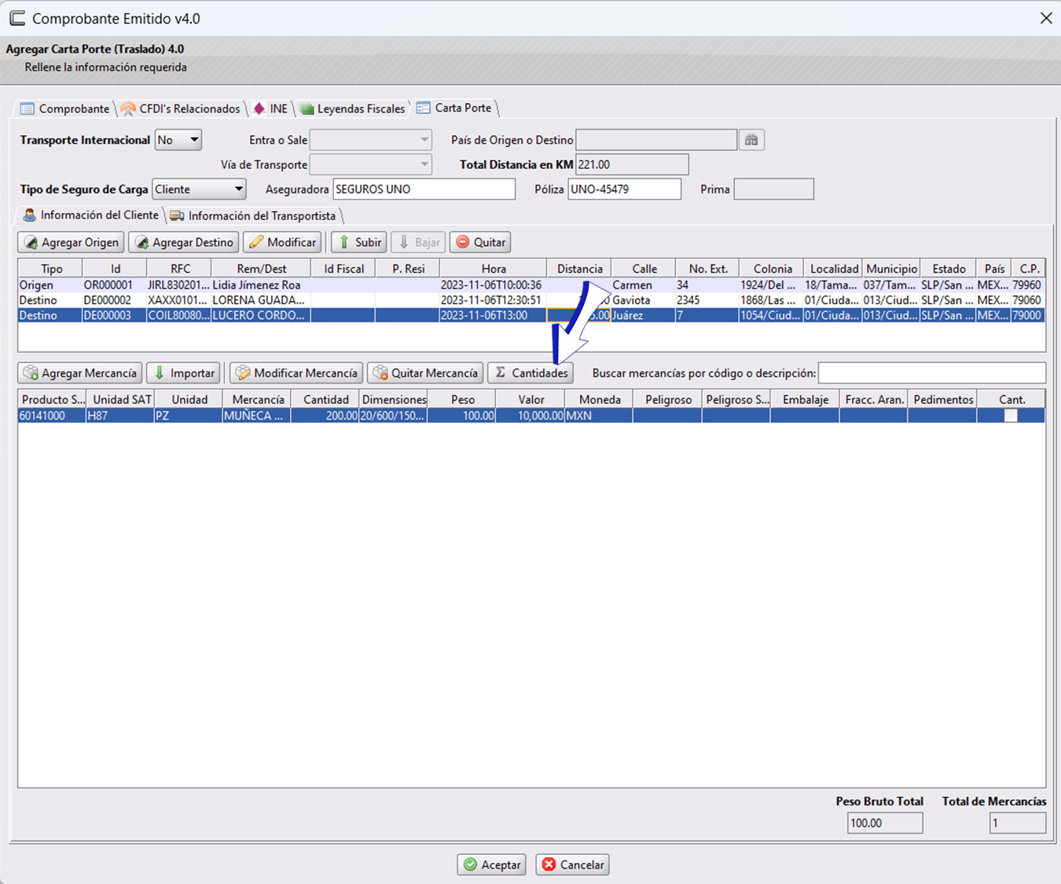
Task: Click the Prima field
Action: 773,189
